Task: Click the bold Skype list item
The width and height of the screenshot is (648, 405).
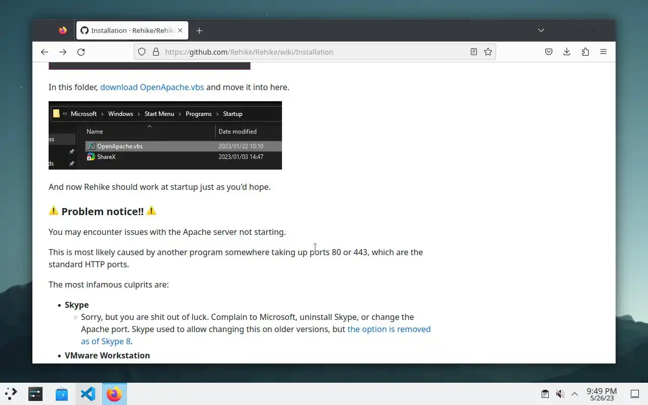Action: [77, 305]
